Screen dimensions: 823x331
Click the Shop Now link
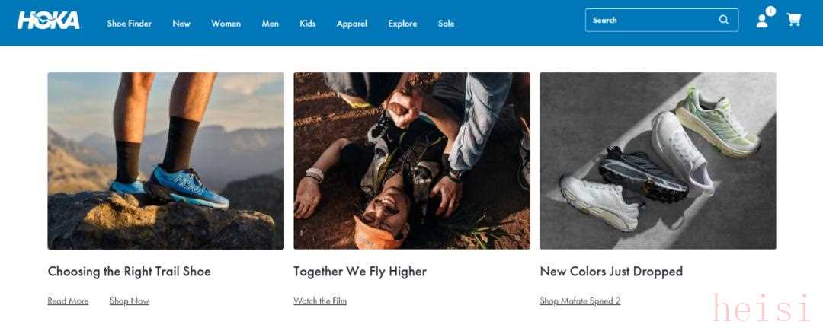coord(129,301)
